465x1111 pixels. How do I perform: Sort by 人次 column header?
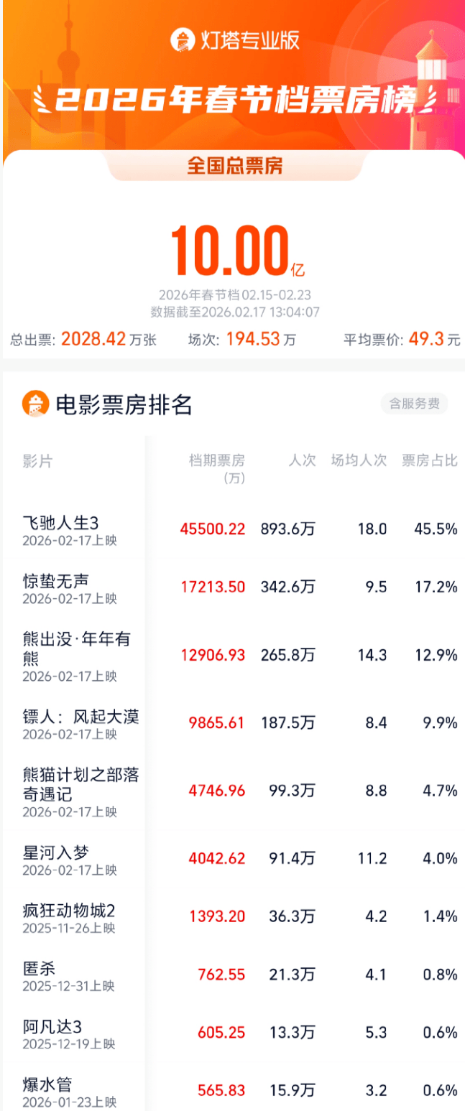point(303,461)
